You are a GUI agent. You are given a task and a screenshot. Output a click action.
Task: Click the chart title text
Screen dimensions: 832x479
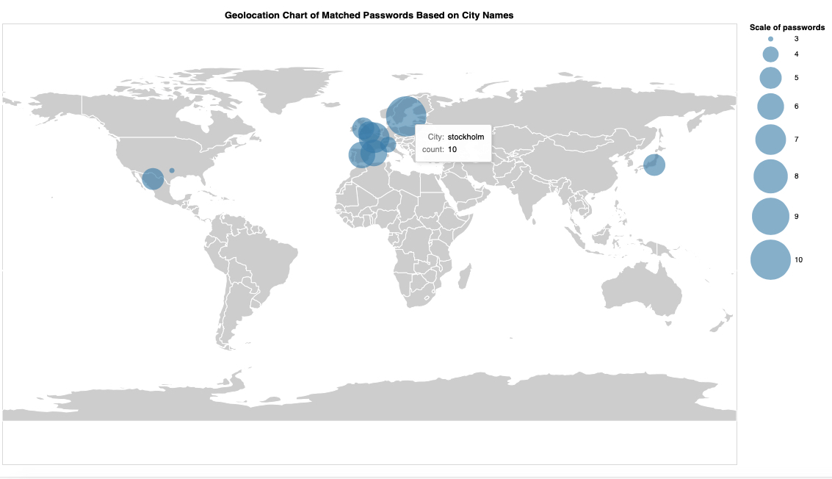(369, 15)
